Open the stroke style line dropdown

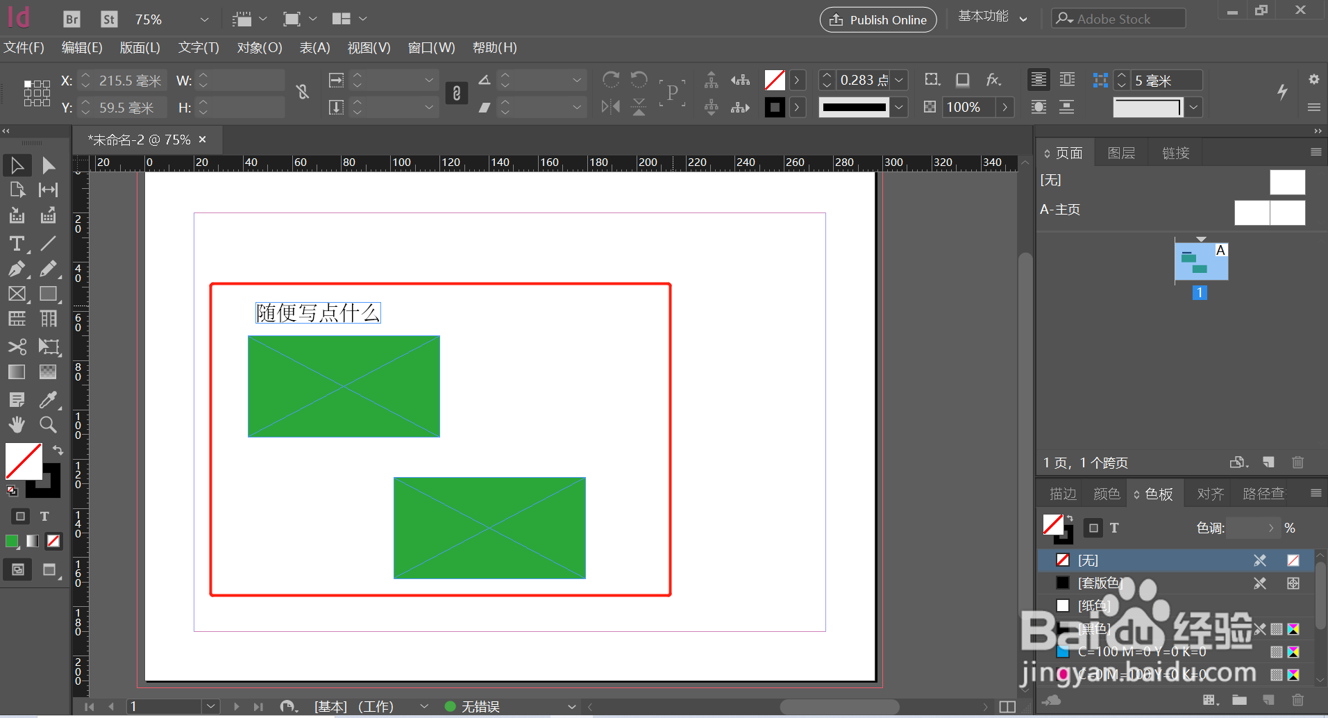(x=899, y=107)
